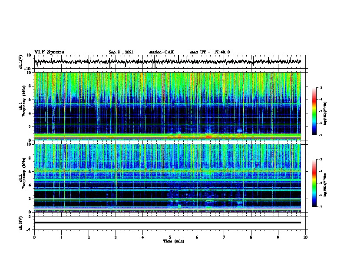Click time axis tick label "3"

click(x=116, y=237)
